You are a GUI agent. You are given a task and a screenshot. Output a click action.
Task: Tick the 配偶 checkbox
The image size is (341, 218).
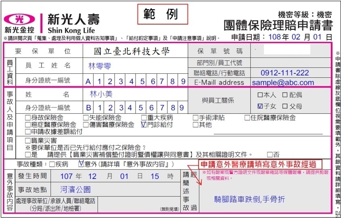coord(285,95)
